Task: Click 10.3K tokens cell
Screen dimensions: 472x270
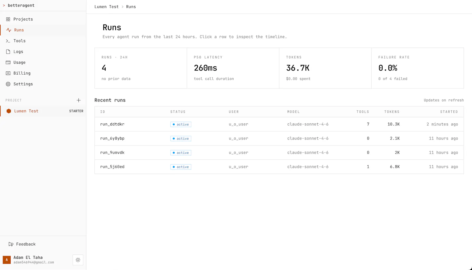Action: click(394, 124)
